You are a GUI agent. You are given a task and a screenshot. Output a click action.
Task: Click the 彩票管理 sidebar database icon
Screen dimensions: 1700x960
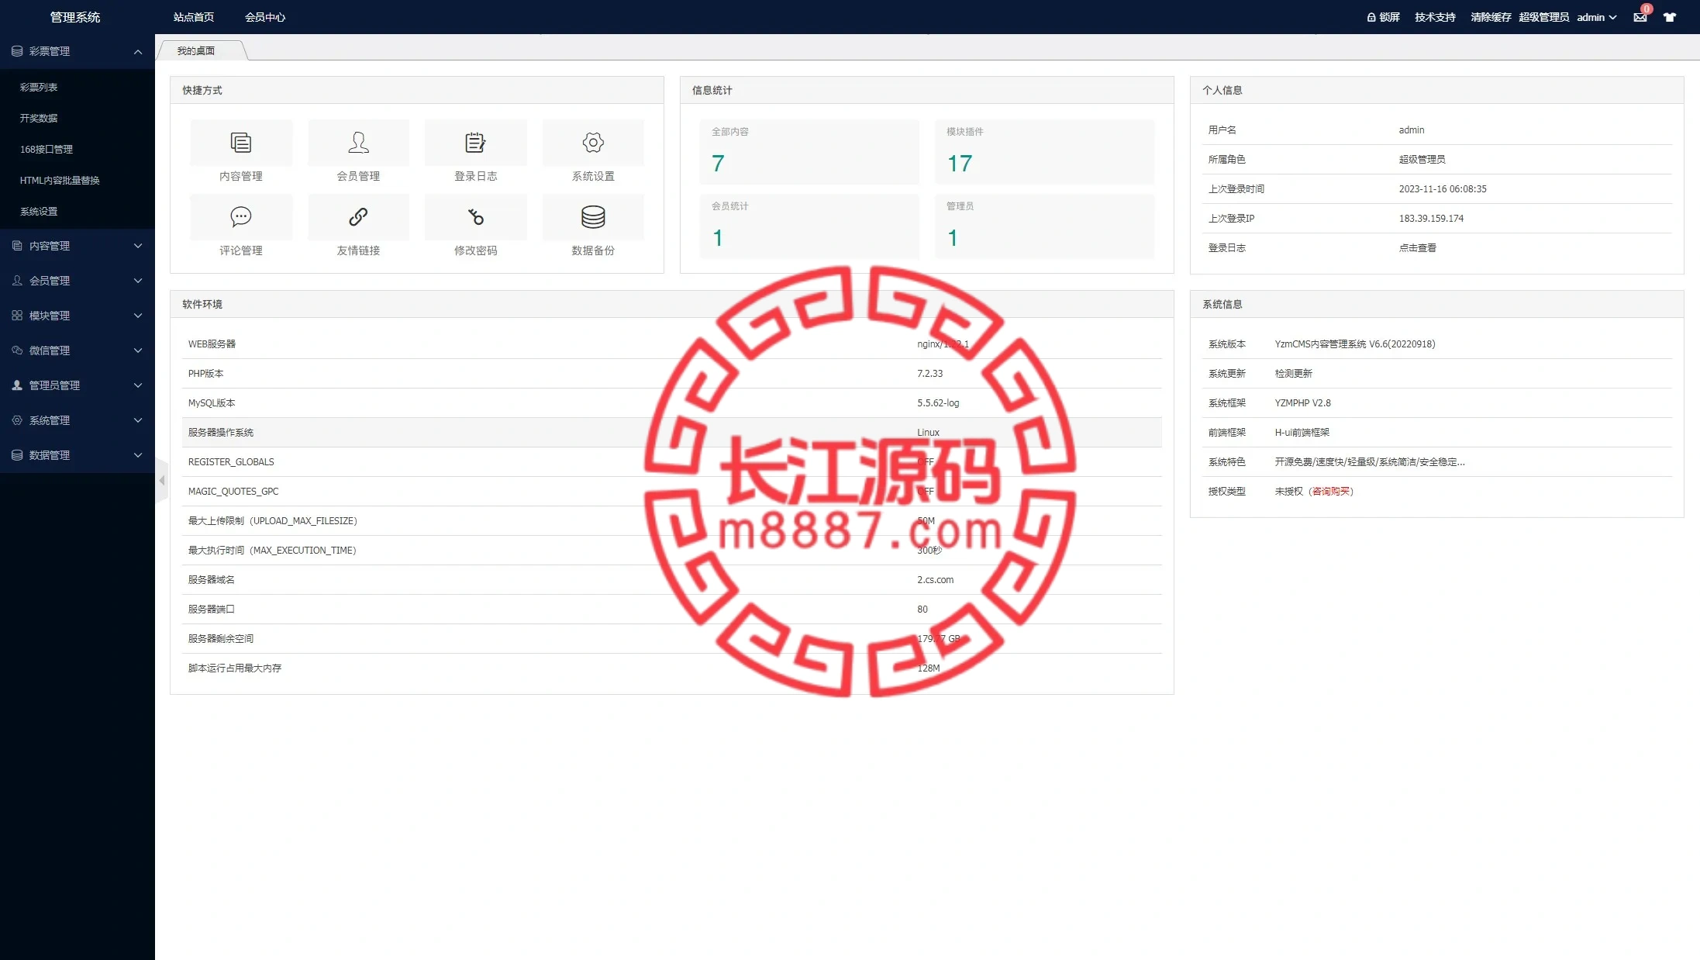[x=17, y=51]
